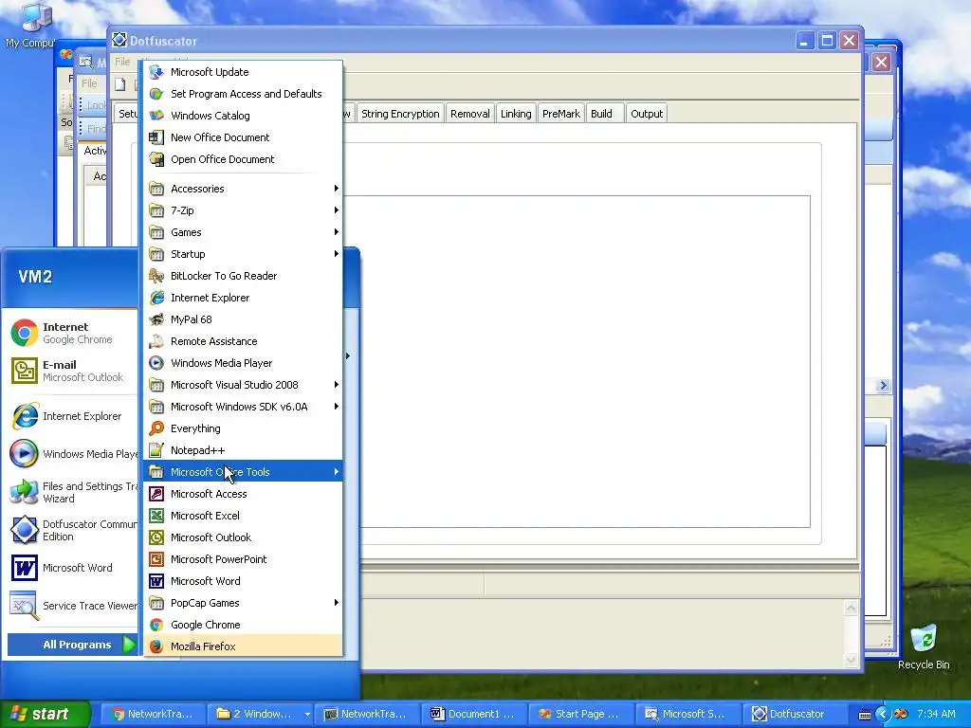Switch to String Encryption tab in Dotfuscator
Screen dimensions: 971x728
400,114
